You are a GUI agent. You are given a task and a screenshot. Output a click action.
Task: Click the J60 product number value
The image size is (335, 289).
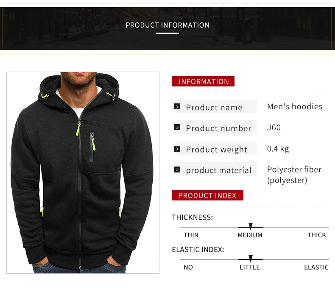pyautogui.click(x=274, y=128)
